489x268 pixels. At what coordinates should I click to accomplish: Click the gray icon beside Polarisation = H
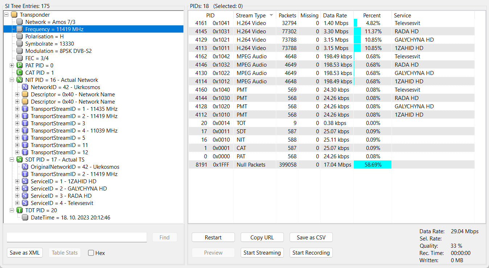click(20, 37)
